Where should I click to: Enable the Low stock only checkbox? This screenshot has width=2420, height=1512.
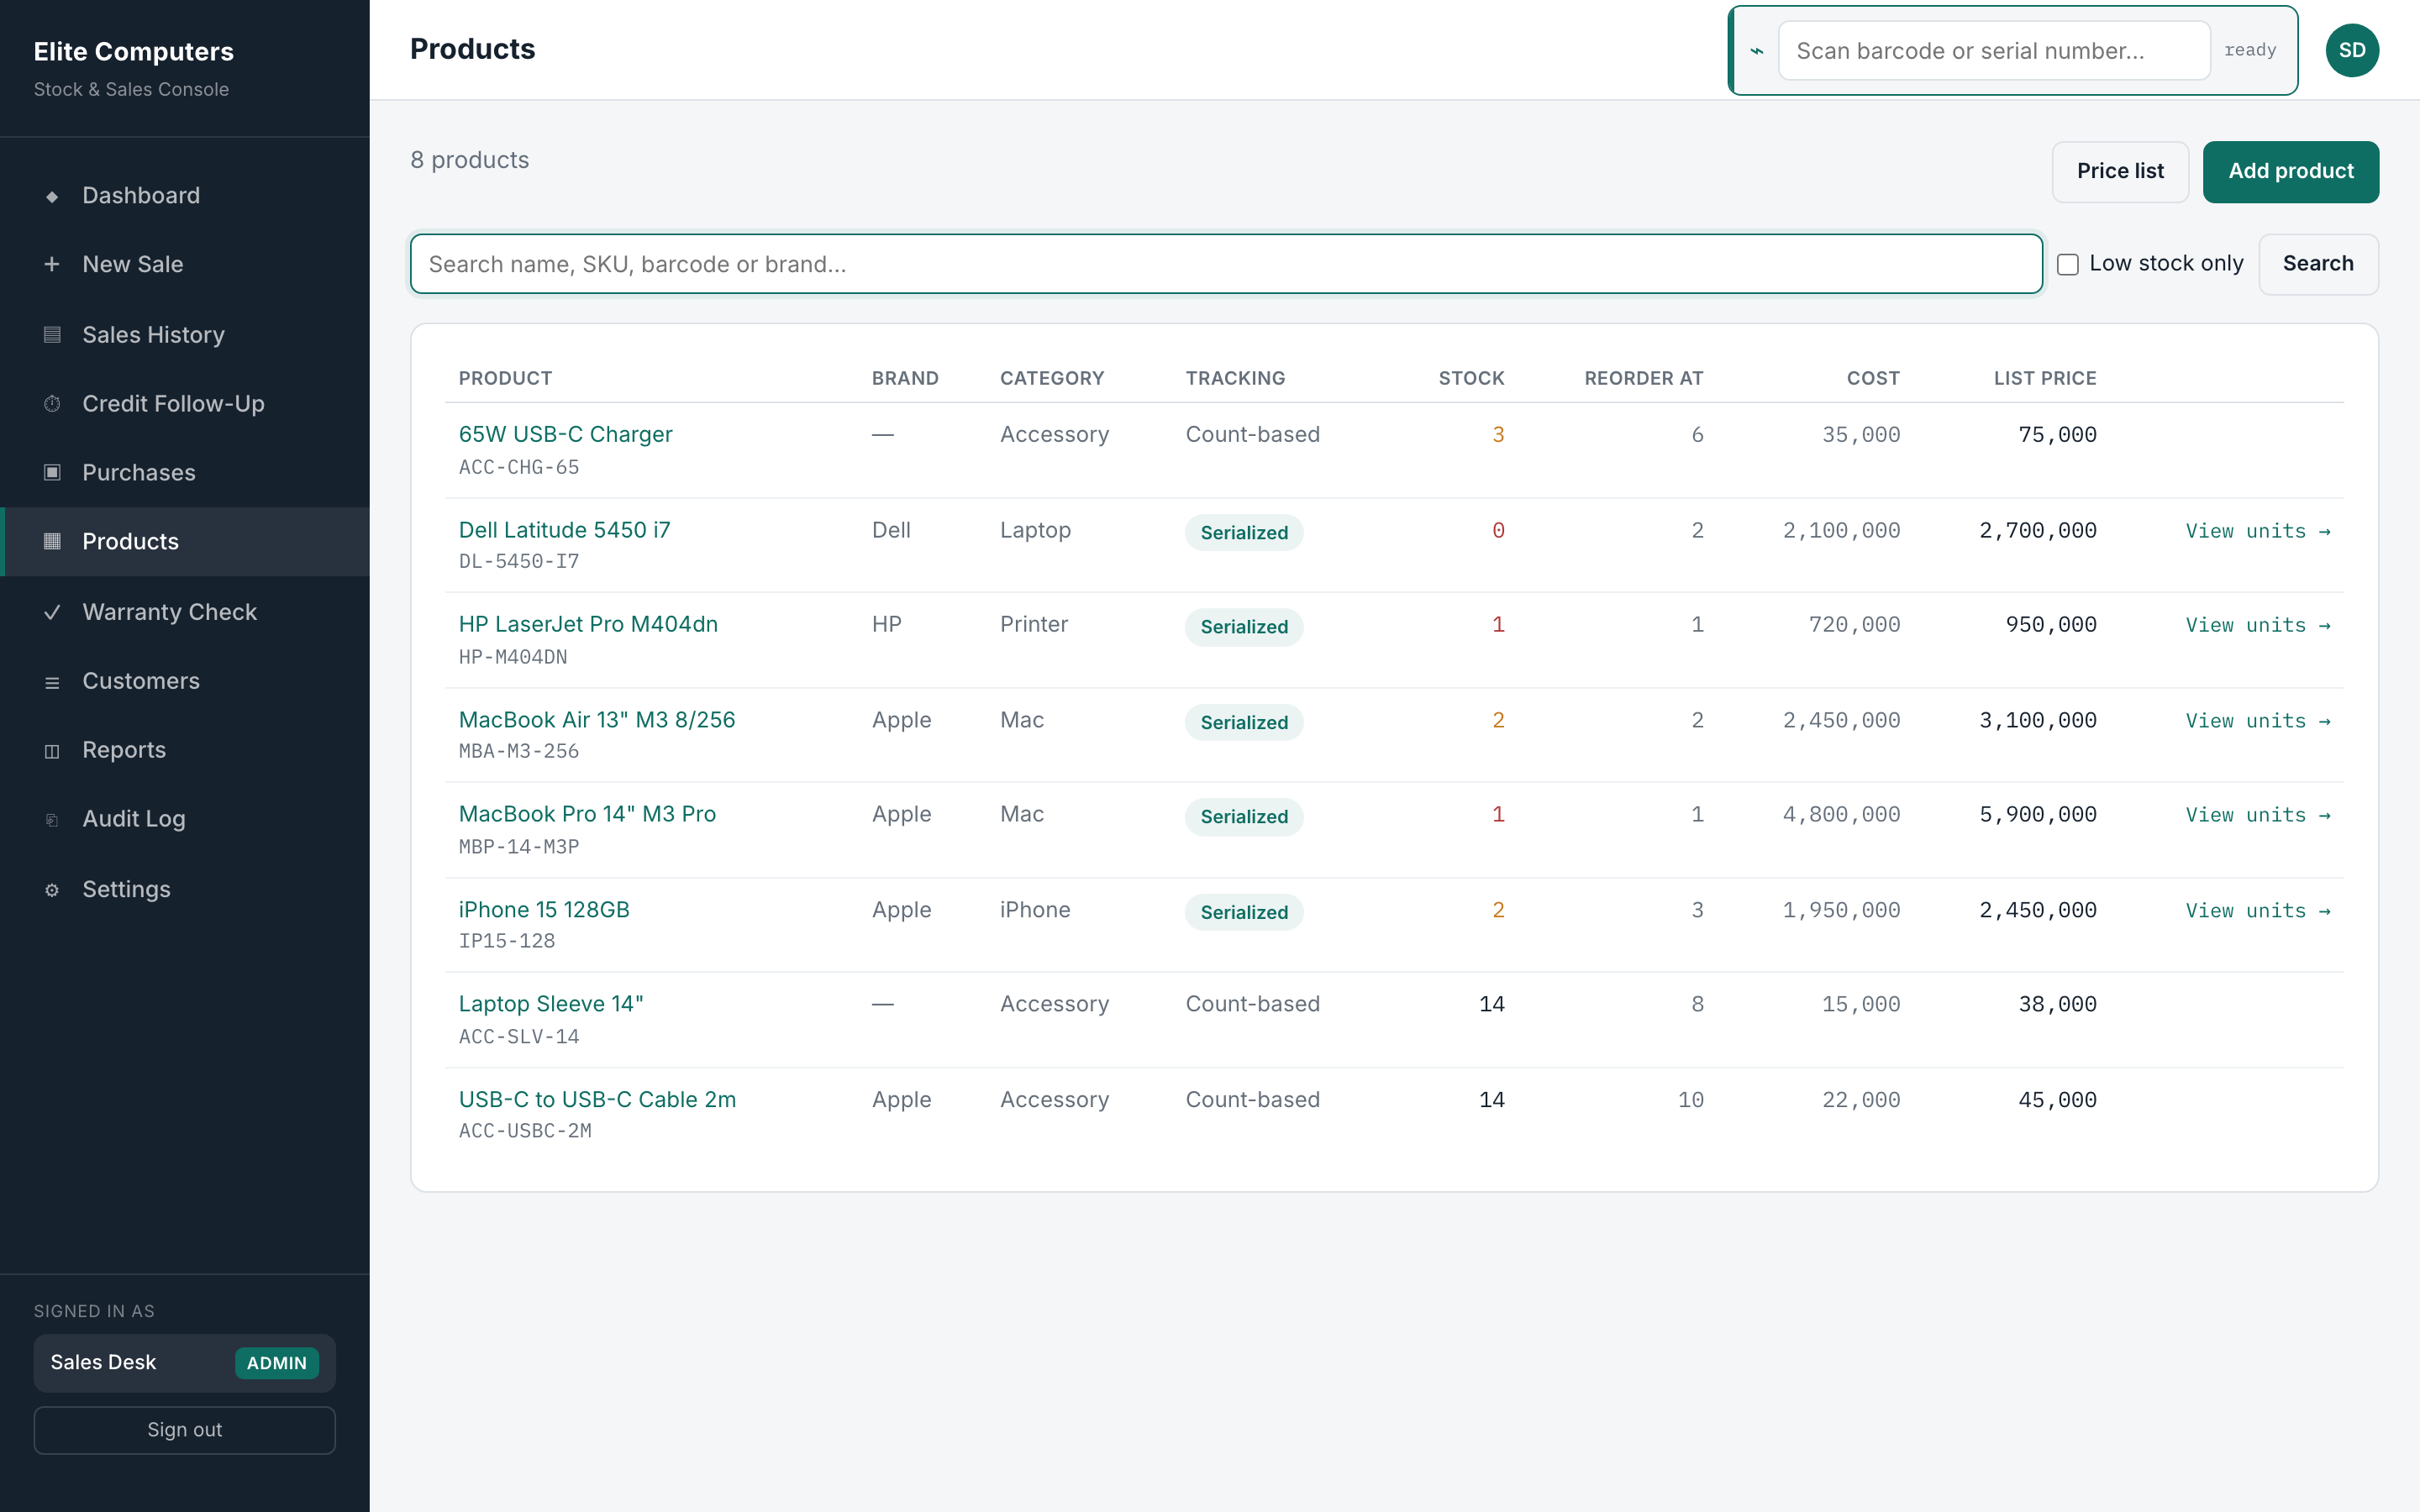click(x=2067, y=264)
